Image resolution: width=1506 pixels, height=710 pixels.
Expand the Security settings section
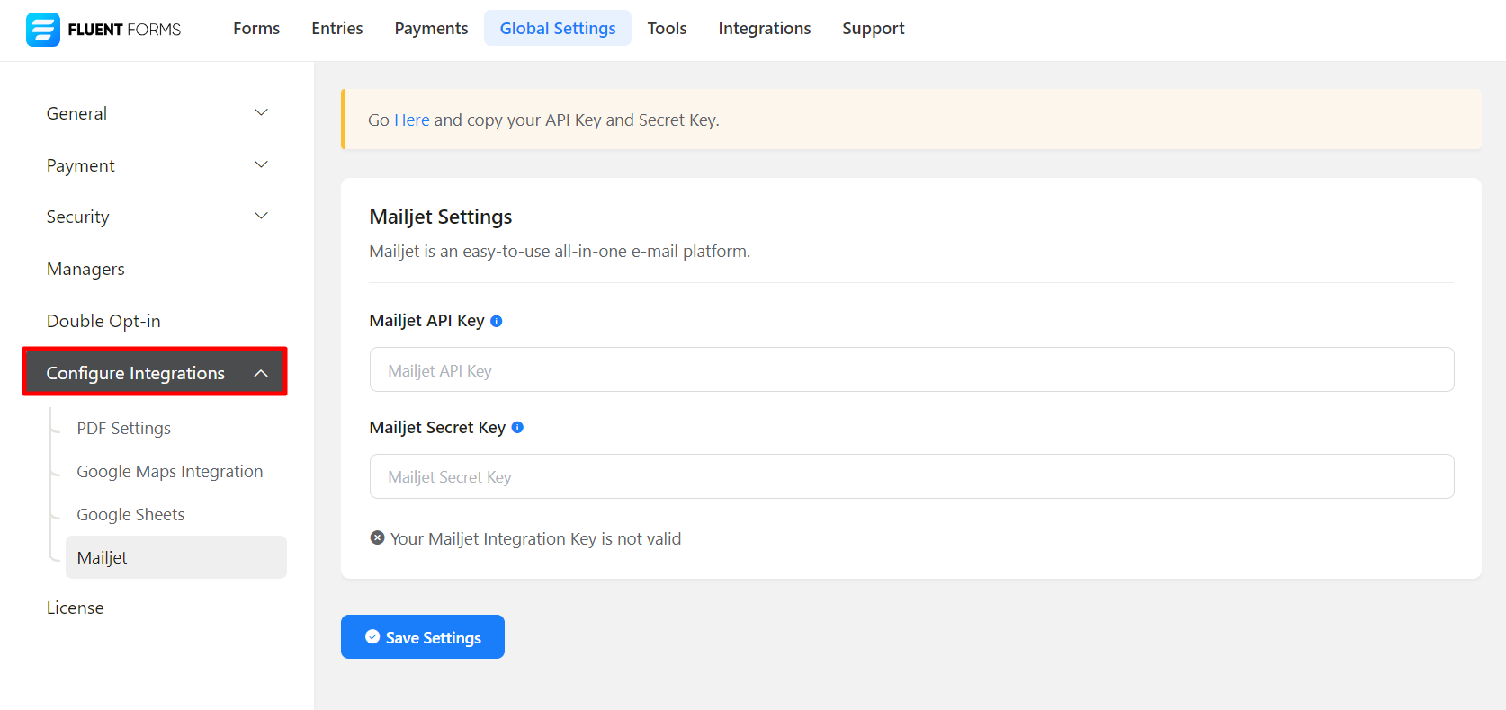(x=261, y=217)
